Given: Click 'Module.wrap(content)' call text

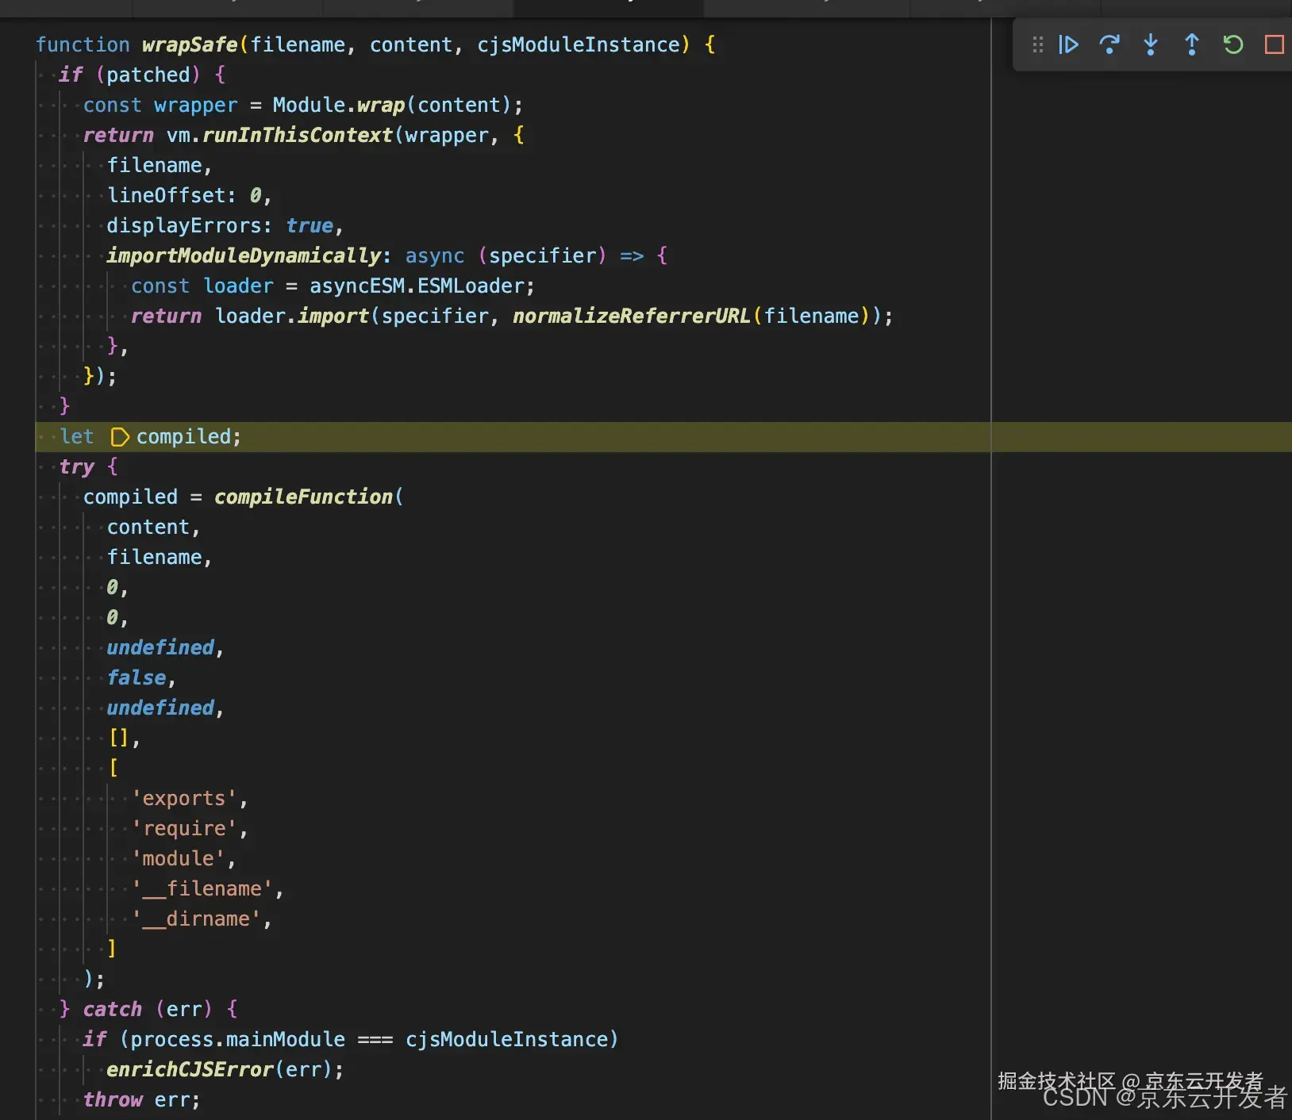Looking at the screenshot, I should [x=391, y=105].
